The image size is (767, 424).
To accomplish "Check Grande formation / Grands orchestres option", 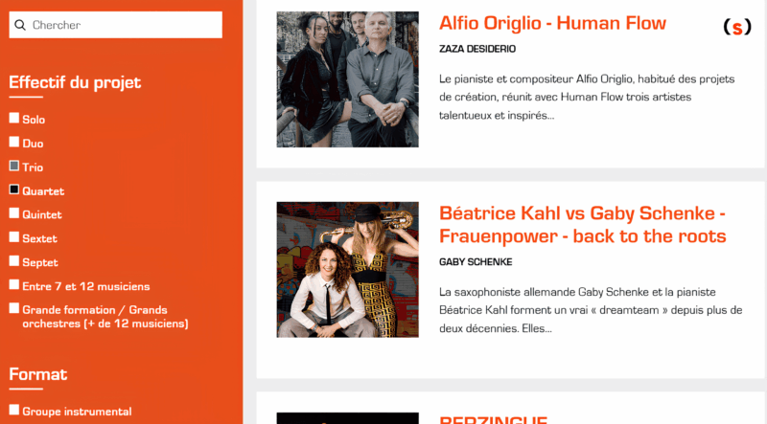I will click(x=14, y=308).
